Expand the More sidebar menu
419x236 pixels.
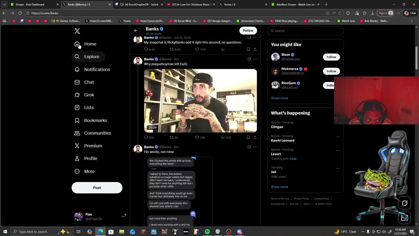[x=84, y=171]
